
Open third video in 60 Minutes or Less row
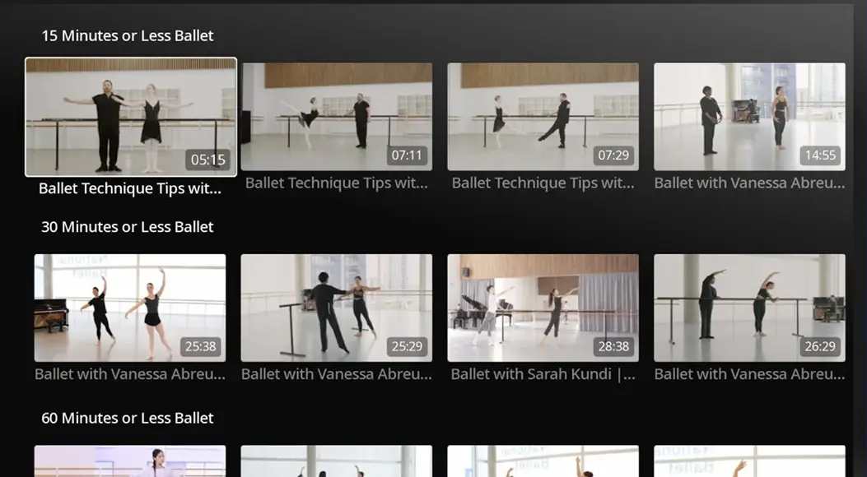(x=543, y=461)
